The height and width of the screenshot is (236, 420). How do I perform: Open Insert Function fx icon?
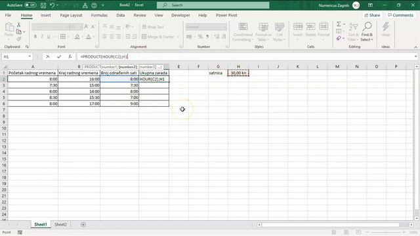(70, 56)
